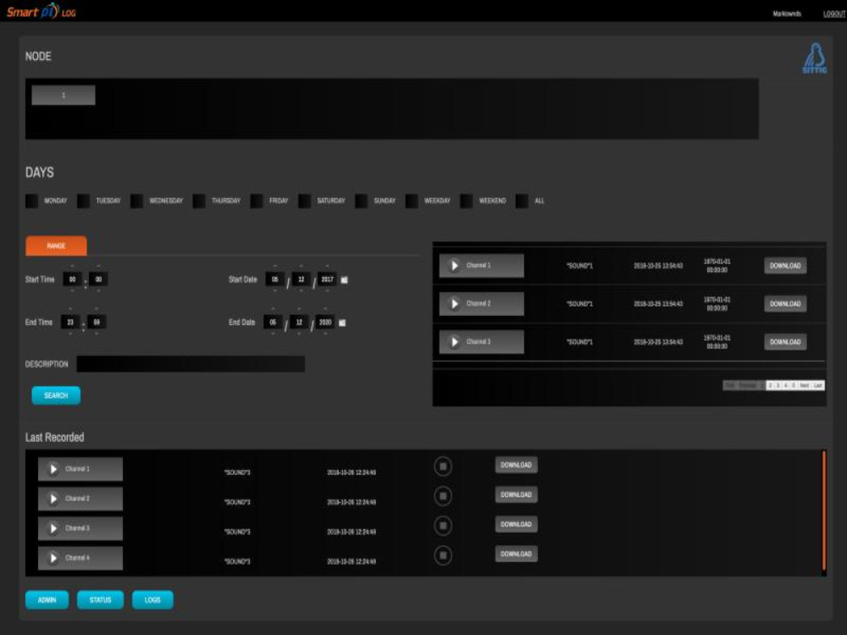Click the End Date year field
The image size is (847, 635).
coord(325,323)
